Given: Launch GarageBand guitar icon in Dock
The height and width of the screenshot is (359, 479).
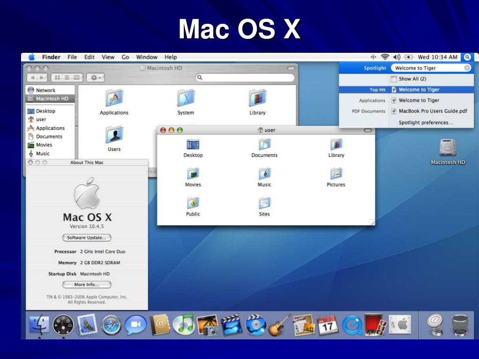Looking at the screenshot, I should 279,325.
